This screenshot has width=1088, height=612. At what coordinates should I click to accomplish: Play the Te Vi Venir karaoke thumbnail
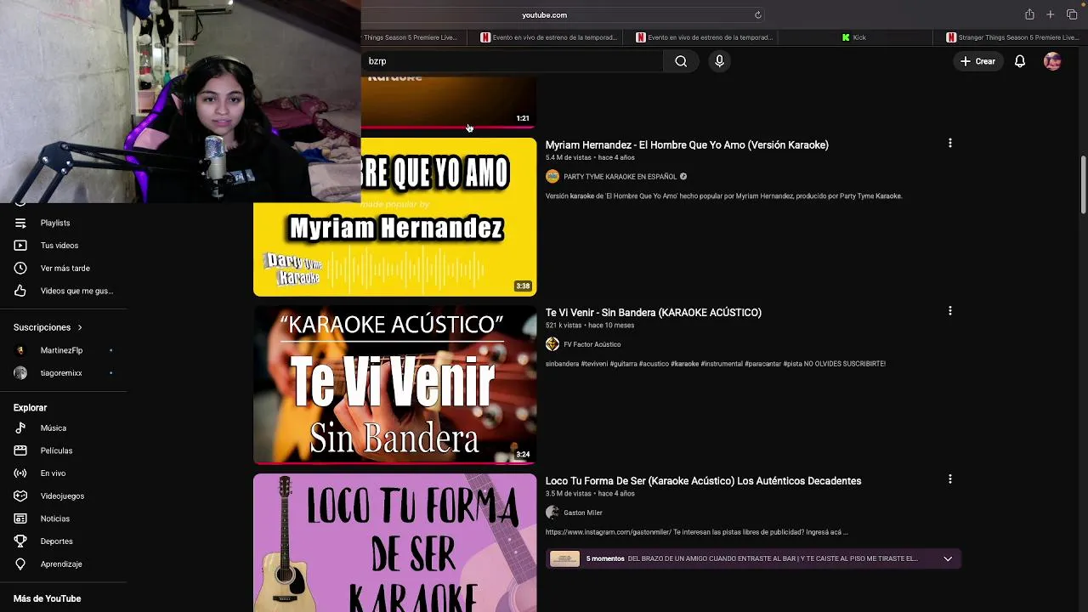394,384
